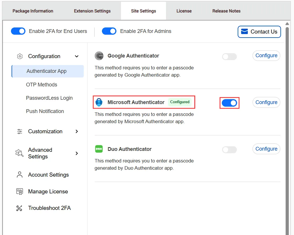Click the scrollbar up arrow
294x235 pixels.
click(x=287, y=23)
